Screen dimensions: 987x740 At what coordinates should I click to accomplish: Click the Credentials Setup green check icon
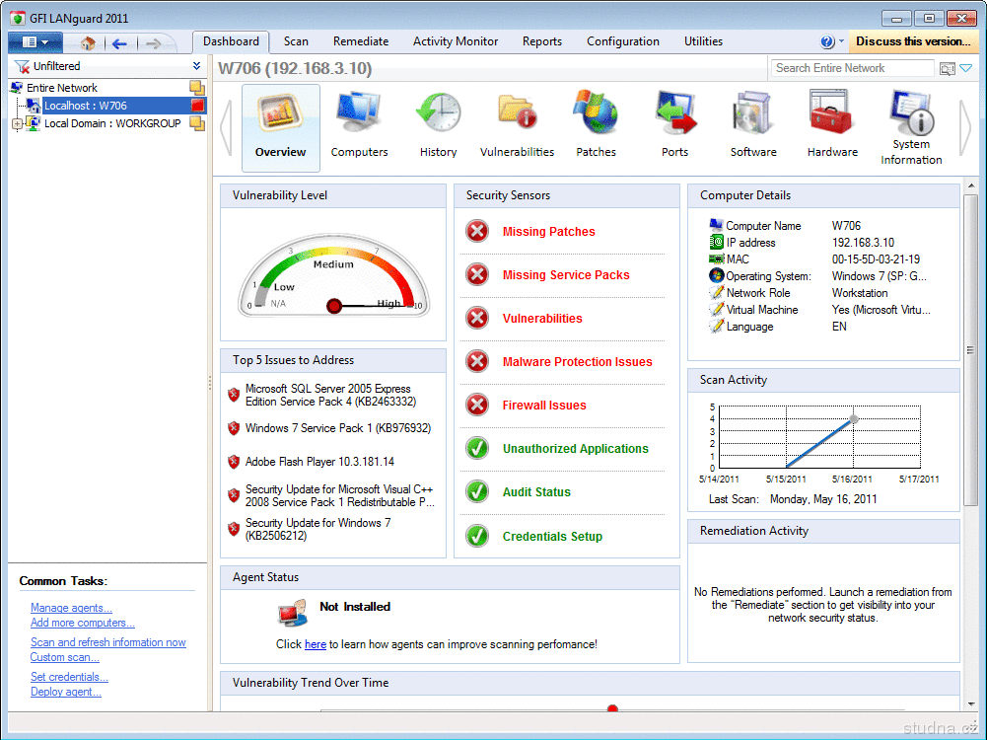477,536
